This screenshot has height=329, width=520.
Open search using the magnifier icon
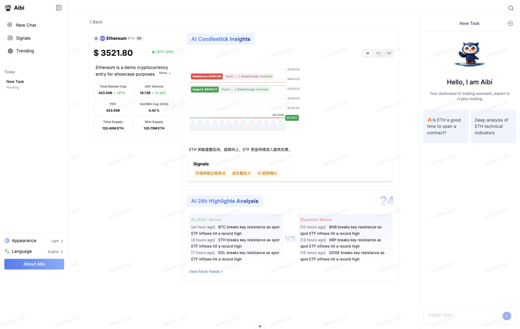511,8
